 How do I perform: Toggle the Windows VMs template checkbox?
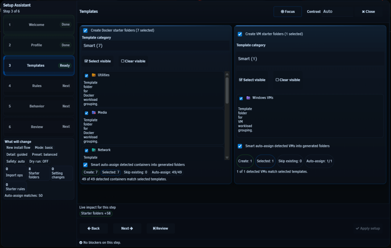(241, 98)
